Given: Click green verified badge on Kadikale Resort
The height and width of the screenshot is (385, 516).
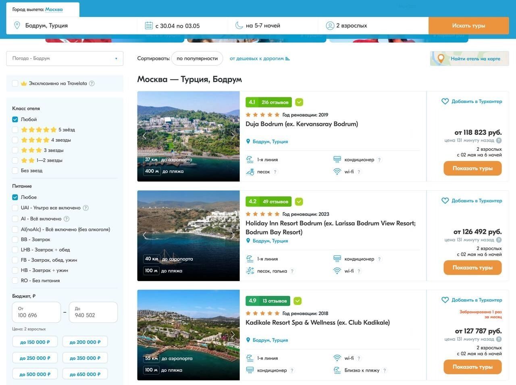Looking at the screenshot, I should 298,301.
